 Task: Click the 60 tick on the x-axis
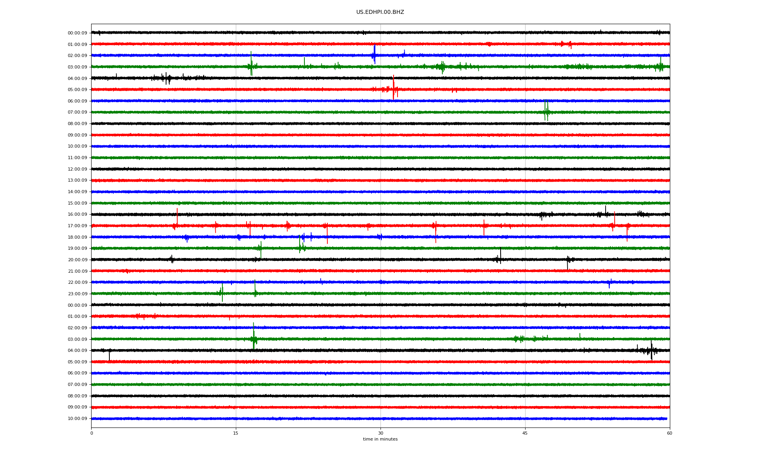pyautogui.click(x=669, y=433)
